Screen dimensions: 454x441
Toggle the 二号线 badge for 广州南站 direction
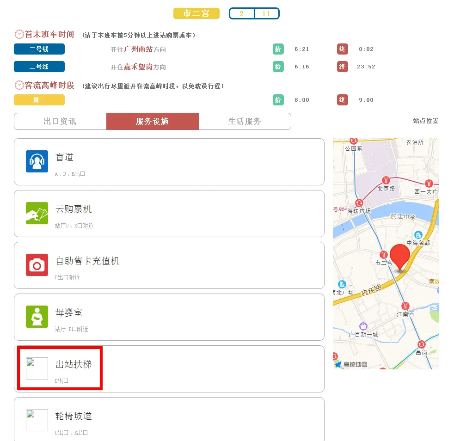click(x=39, y=49)
